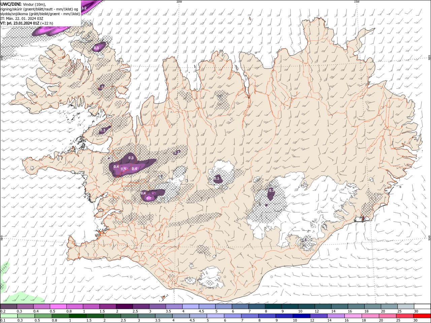Click the UWC/DINI title text
Viewport: 431px width, 323px height.
tap(10, 4)
